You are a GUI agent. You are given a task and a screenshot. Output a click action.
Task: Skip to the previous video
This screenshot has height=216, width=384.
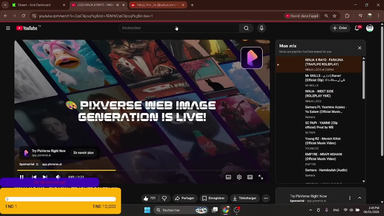(34, 177)
